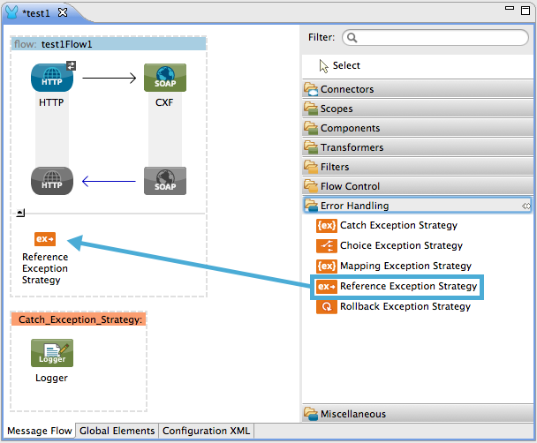
Task: Pick Choice Exception Strategy in palette
Action: 400,246
